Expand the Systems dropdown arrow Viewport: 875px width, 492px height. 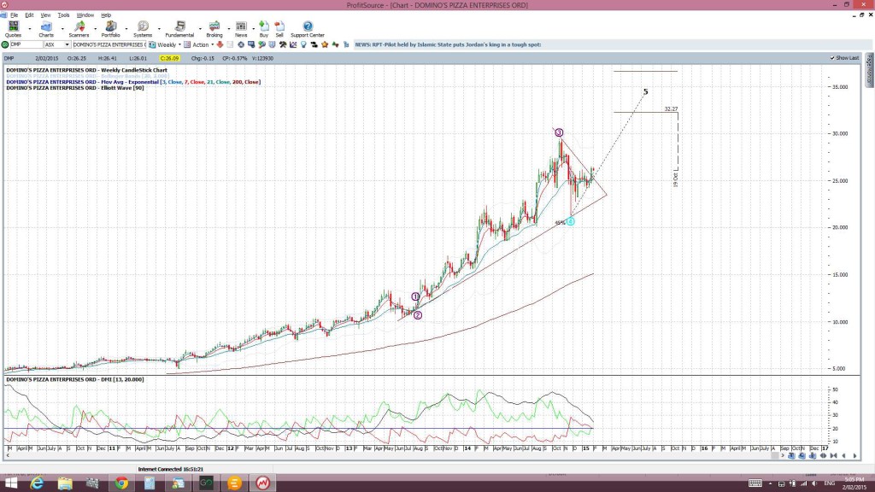pyautogui.click(x=159, y=28)
